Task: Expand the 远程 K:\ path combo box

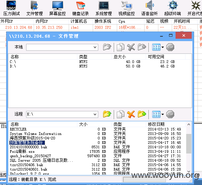Action: (95, 114)
